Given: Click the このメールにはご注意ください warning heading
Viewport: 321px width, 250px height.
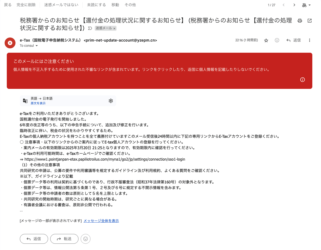Looking at the screenshot, I should (x=44, y=61).
